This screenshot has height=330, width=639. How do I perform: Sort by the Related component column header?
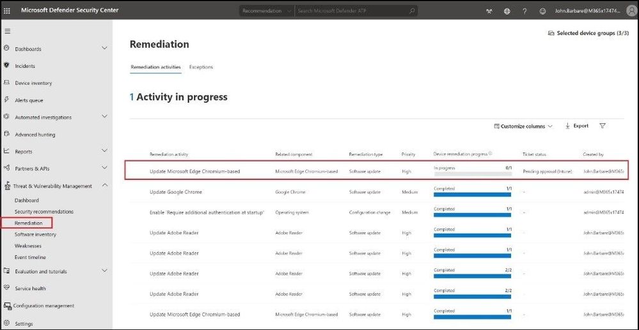(x=294, y=154)
